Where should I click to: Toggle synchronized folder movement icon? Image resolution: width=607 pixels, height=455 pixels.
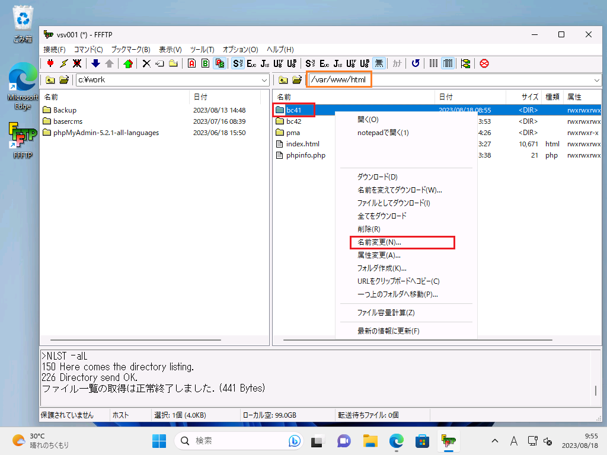click(x=465, y=63)
